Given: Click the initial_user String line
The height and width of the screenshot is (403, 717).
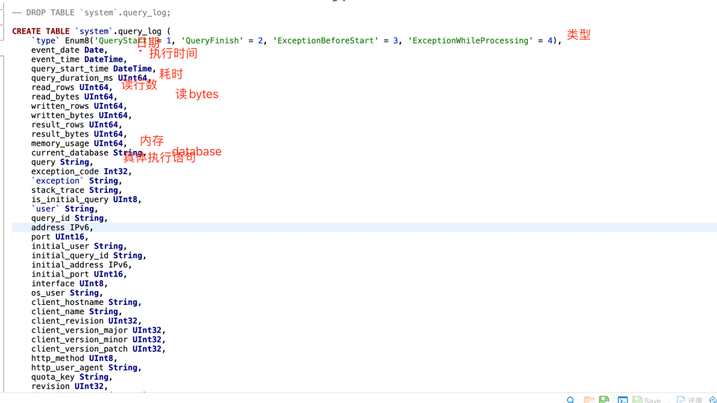Looking at the screenshot, I should tap(78, 247).
